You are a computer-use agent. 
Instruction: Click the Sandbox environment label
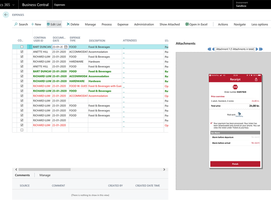pyautogui.click(x=241, y=6)
